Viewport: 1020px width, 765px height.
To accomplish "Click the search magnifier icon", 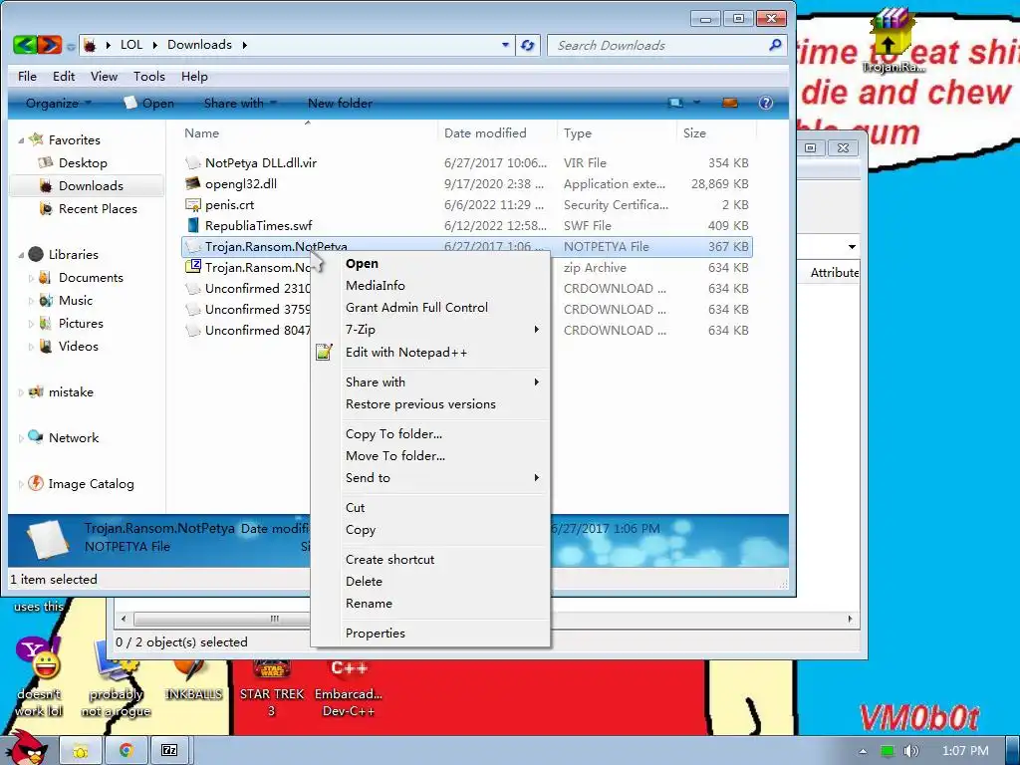I will pyautogui.click(x=774, y=45).
